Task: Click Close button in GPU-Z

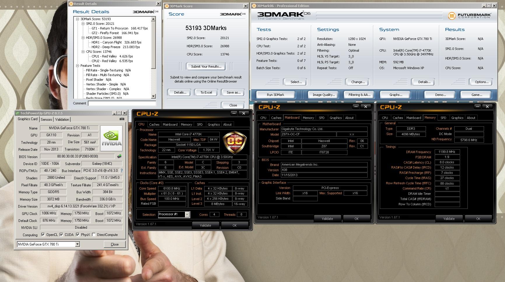Action: coord(115,244)
